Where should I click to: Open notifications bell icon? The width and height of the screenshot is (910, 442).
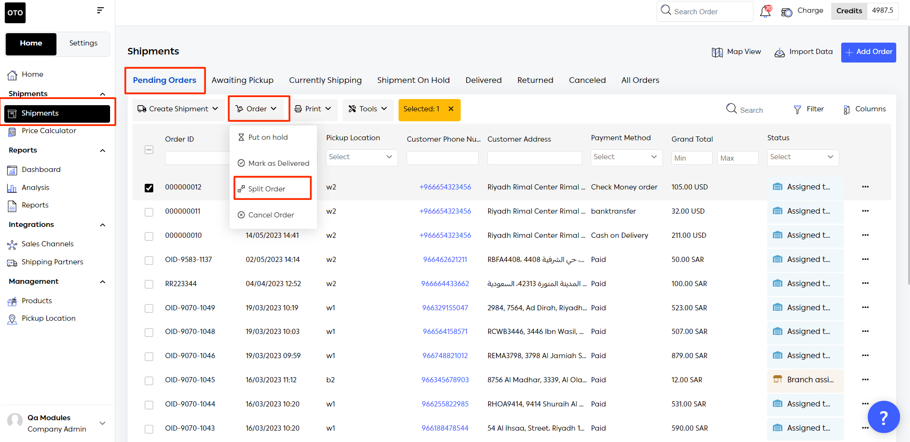click(x=765, y=11)
